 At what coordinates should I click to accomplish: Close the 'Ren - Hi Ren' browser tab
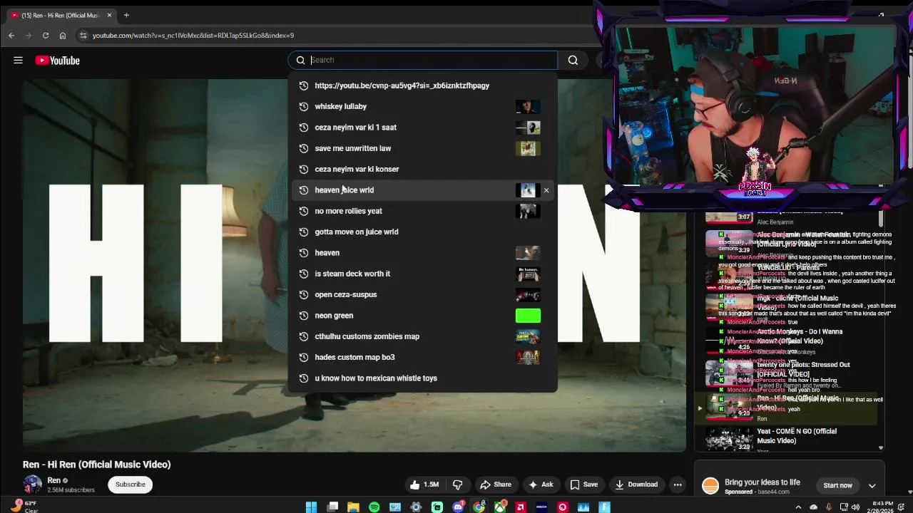click(x=109, y=15)
